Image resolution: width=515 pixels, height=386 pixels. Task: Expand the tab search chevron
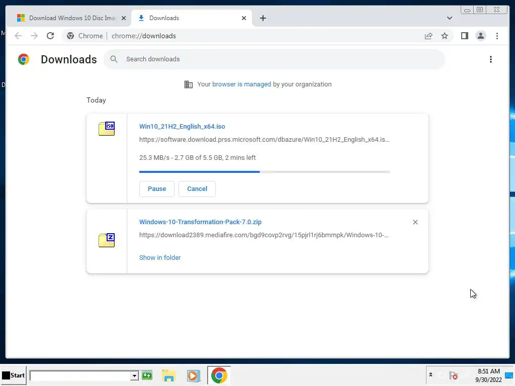tap(449, 18)
